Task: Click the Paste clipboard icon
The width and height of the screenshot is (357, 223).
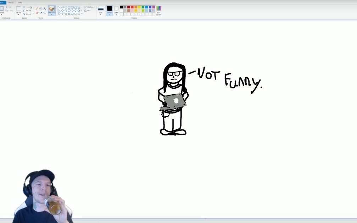Action: tap(2, 8)
